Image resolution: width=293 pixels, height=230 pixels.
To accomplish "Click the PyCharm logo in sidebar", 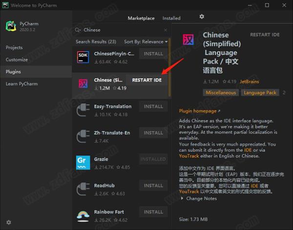I will [11, 26].
